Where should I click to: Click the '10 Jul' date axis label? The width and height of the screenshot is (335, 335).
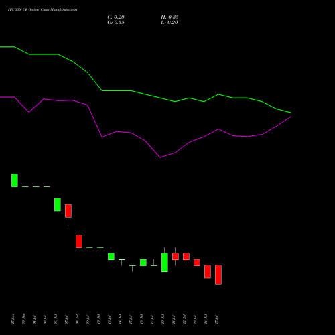[x=98, y=320]
